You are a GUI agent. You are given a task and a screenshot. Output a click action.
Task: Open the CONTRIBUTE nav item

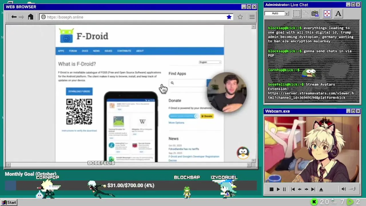click(124, 51)
